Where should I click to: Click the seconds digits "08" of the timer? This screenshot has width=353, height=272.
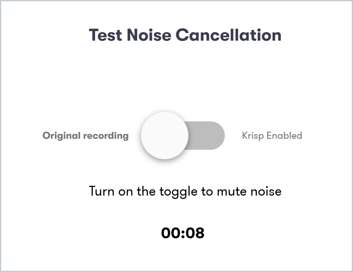pyautogui.click(x=196, y=233)
